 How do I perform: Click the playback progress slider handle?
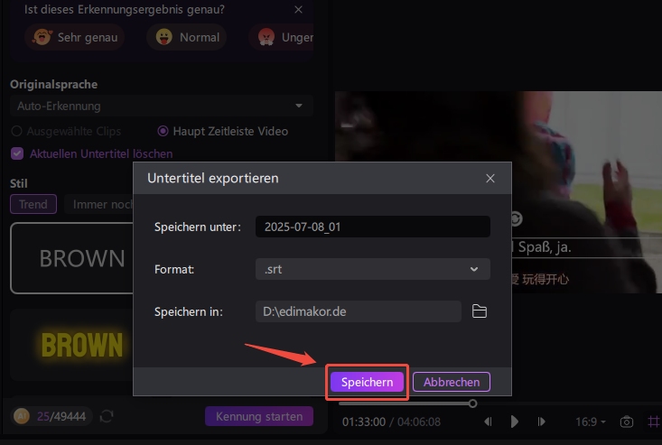coord(473,403)
